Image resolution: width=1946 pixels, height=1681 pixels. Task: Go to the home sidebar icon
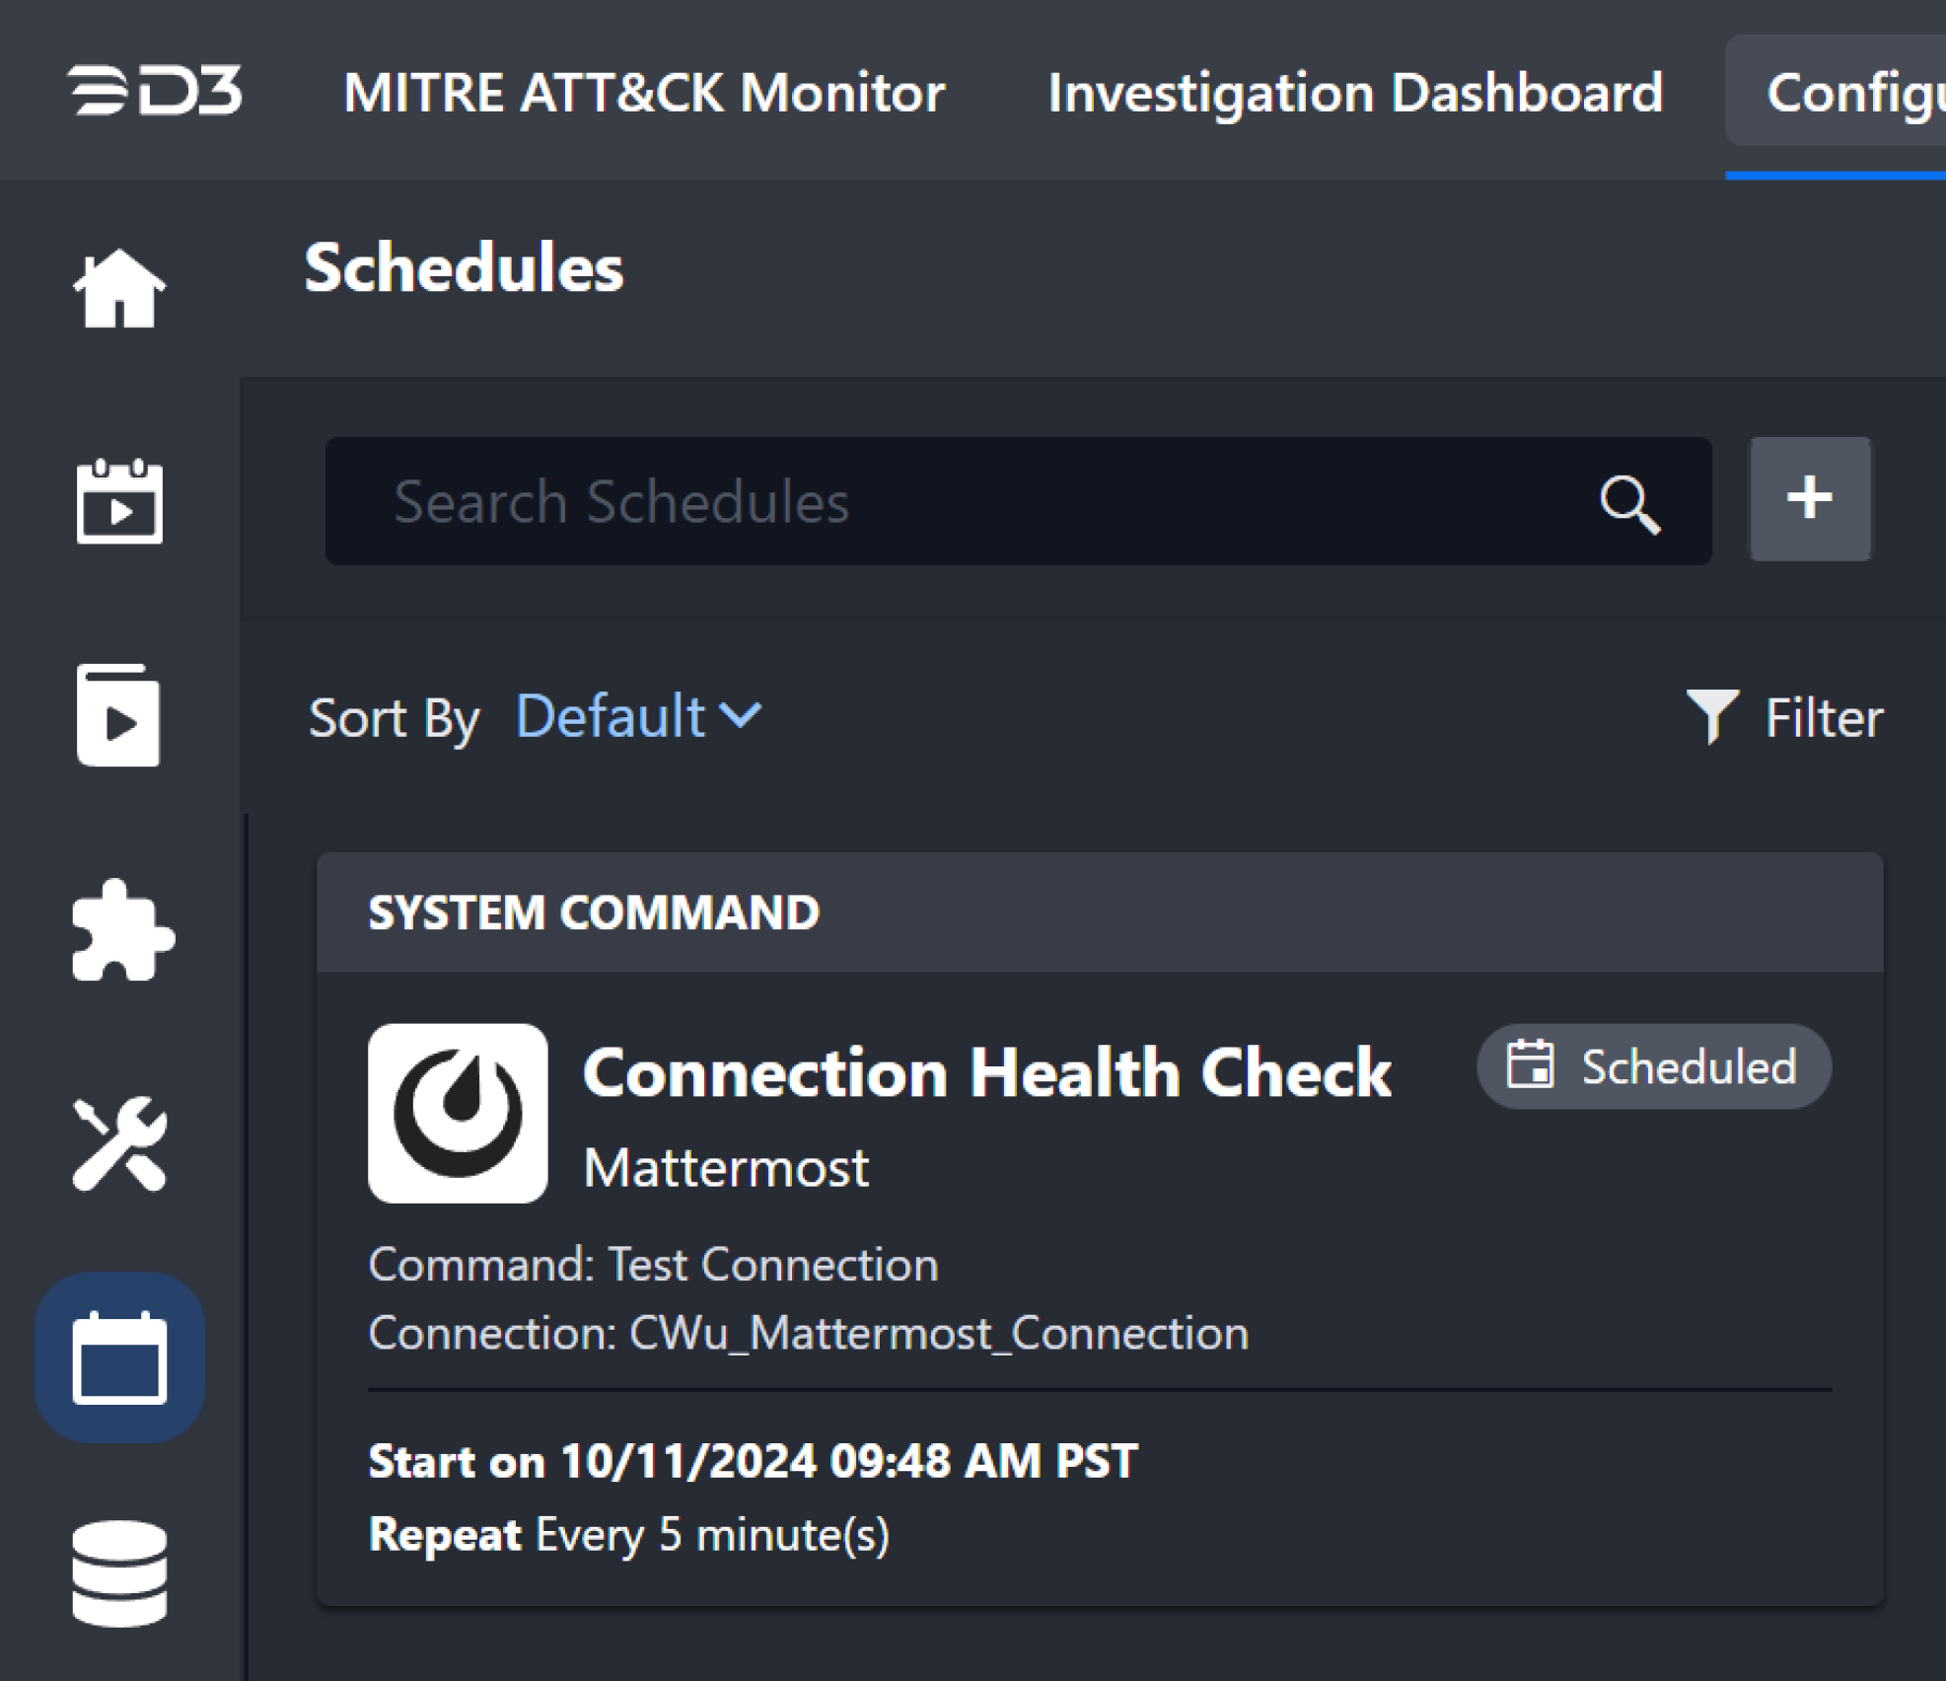pyautogui.click(x=119, y=288)
